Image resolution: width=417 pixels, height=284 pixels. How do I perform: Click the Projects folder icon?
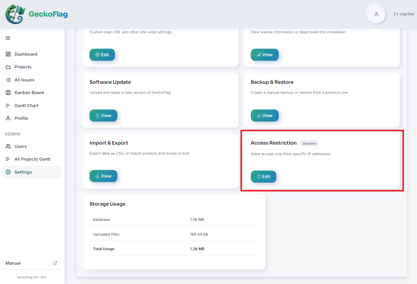pyautogui.click(x=8, y=67)
